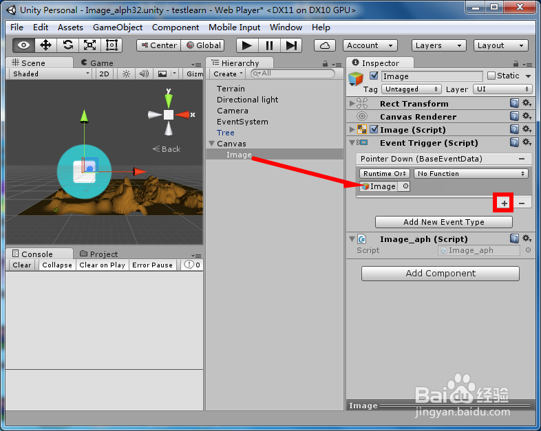Open the Shaded draw mode dropdown
The image size is (541, 431).
[50, 74]
